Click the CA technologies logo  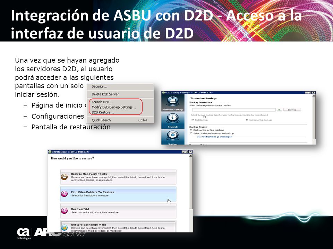23,233
